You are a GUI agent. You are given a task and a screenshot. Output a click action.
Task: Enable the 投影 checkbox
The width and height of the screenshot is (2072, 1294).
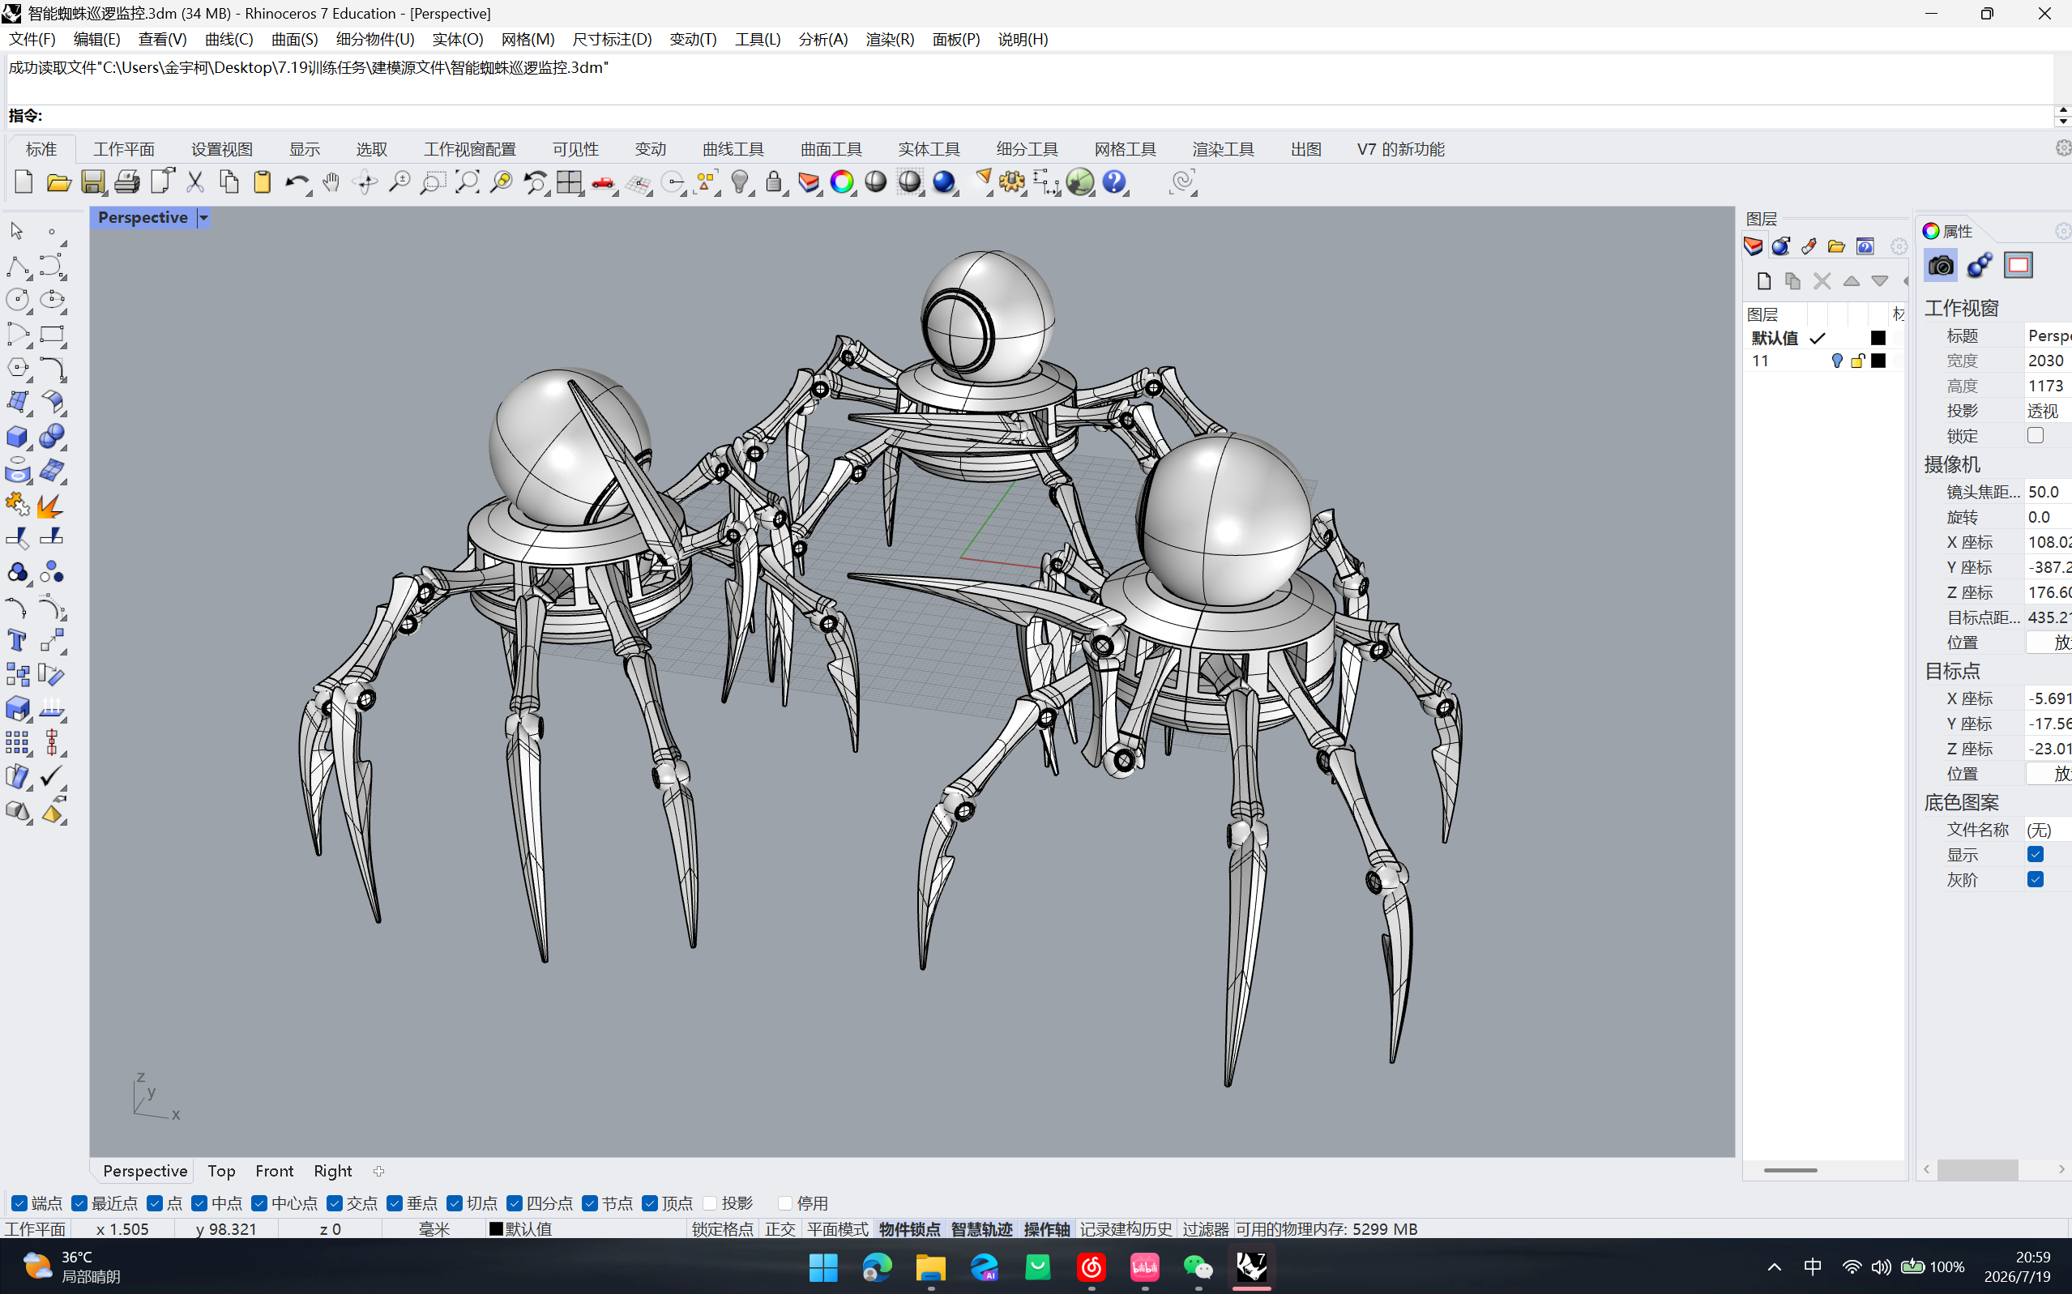[x=710, y=1203]
